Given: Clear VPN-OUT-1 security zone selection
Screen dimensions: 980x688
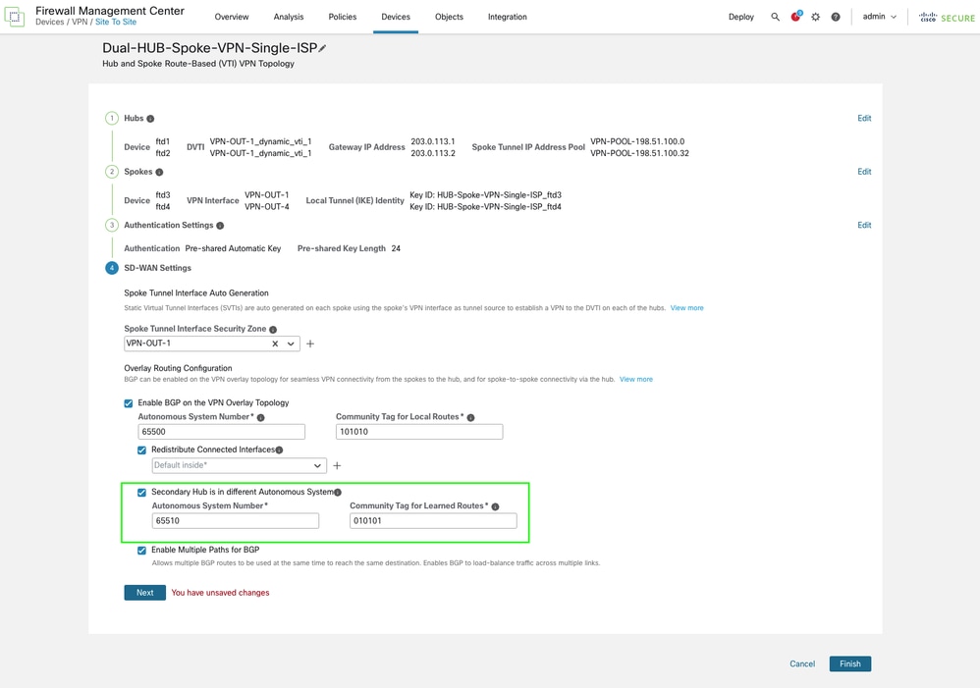Looking at the screenshot, I should point(275,344).
